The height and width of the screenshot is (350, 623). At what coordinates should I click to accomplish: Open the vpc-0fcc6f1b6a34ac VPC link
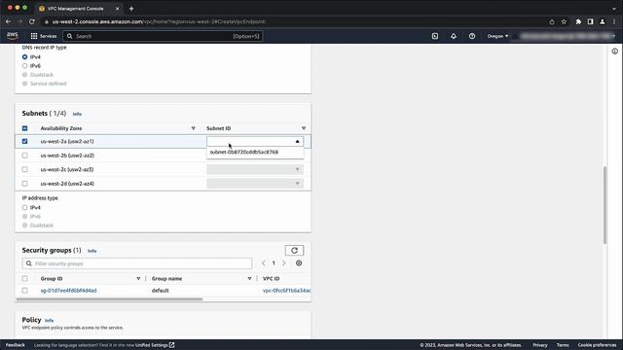(286, 291)
